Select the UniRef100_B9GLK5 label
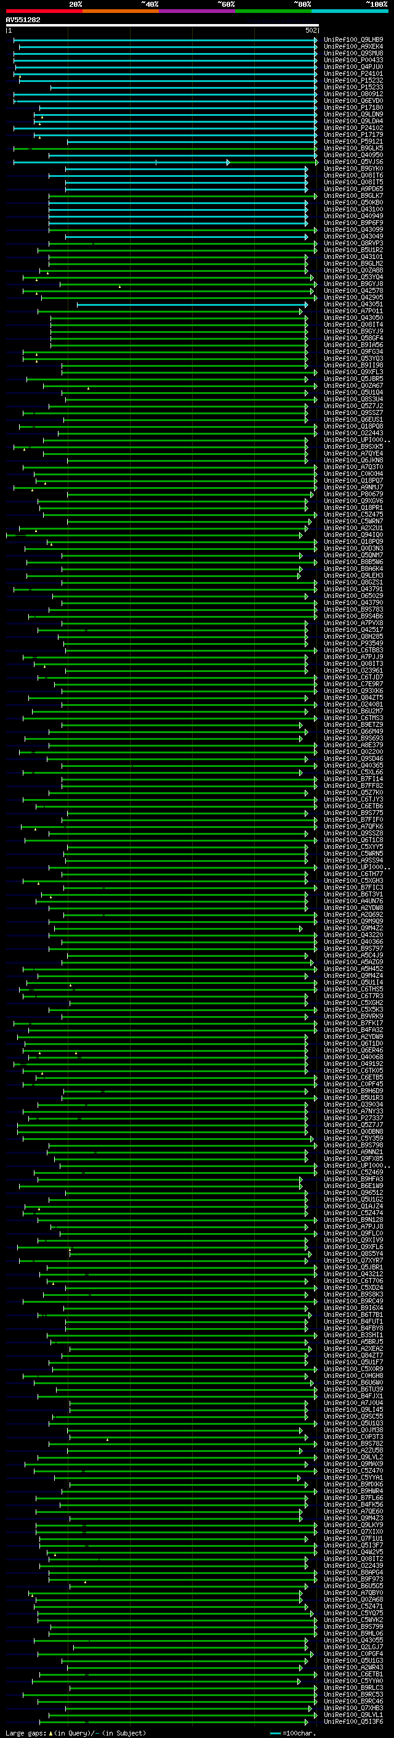 (353, 149)
